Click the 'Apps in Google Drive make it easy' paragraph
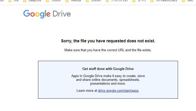This screenshot has width=196, height=111. pos(108,80)
